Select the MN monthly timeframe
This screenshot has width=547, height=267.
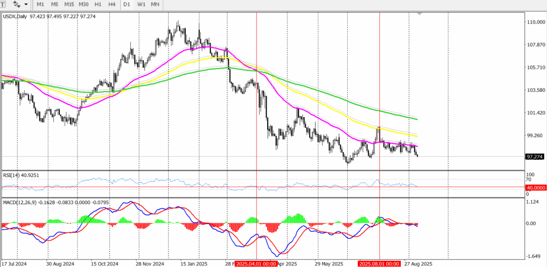click(155, 4)
